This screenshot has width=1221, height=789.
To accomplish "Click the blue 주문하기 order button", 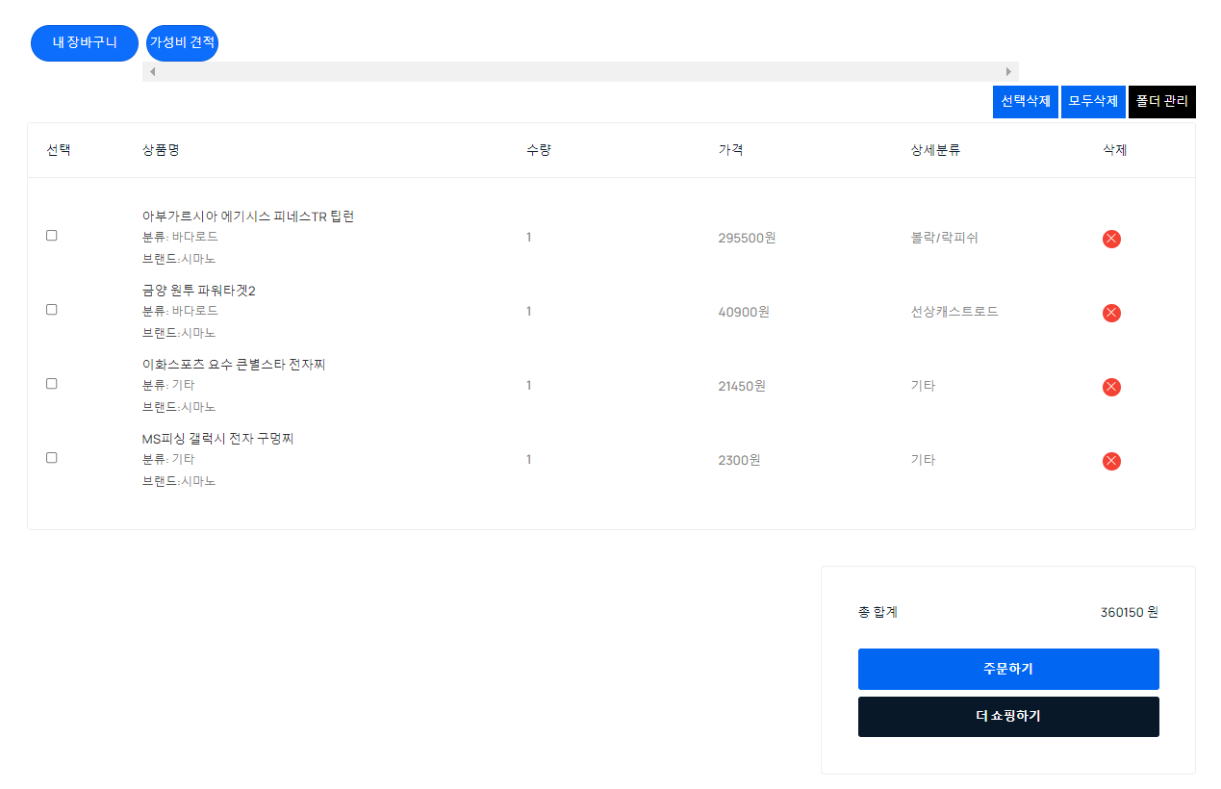I will coord(1008,669).
